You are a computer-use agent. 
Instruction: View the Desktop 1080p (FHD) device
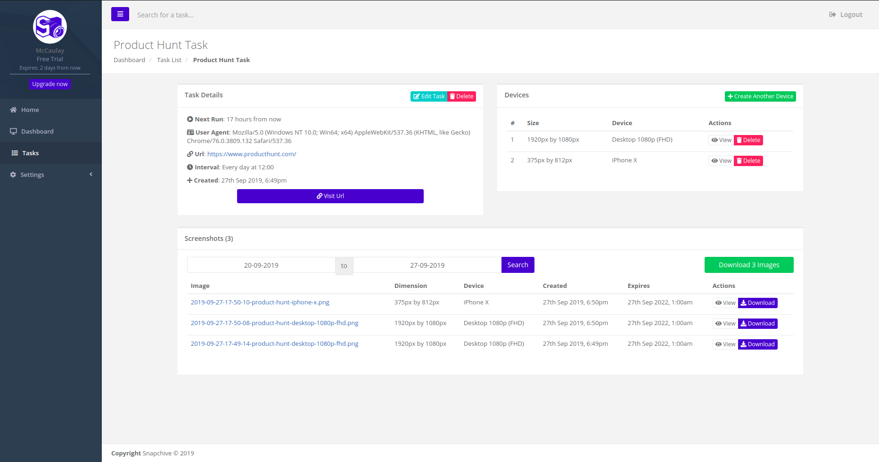[x=721, y=140]
